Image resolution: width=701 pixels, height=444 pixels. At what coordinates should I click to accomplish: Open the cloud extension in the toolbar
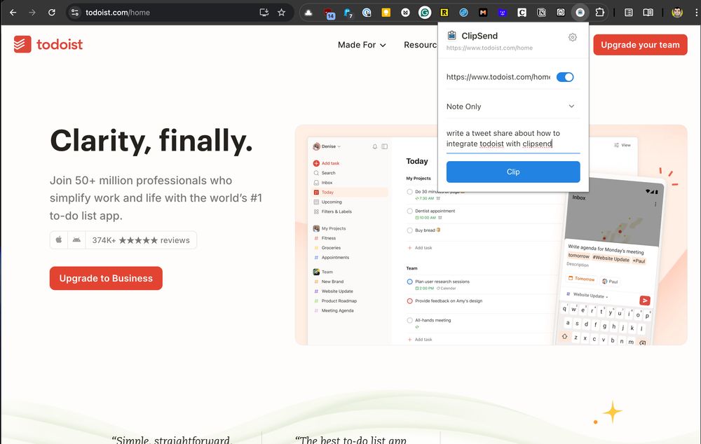click(x=308, y=13)
